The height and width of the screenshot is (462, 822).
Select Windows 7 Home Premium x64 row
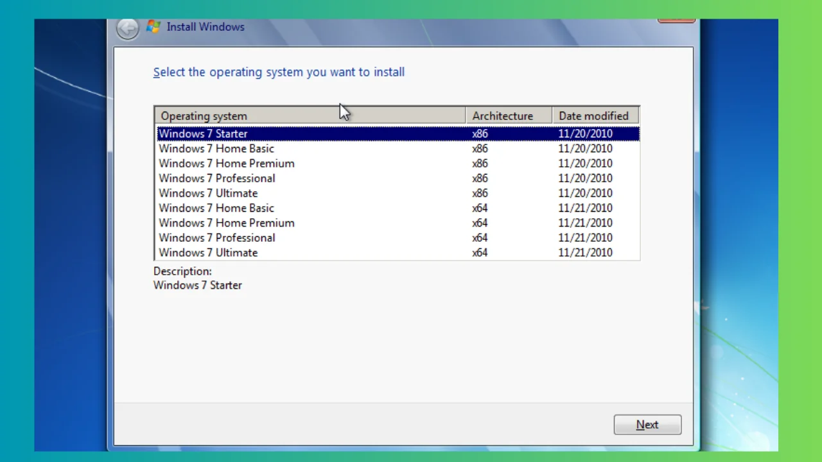[x=398, y=223]
